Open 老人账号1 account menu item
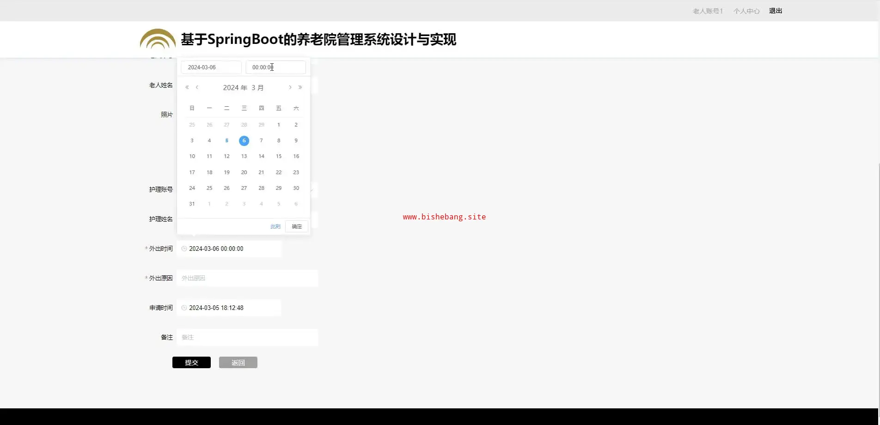This screenshot has width=880, height=425. coord(708,11)
